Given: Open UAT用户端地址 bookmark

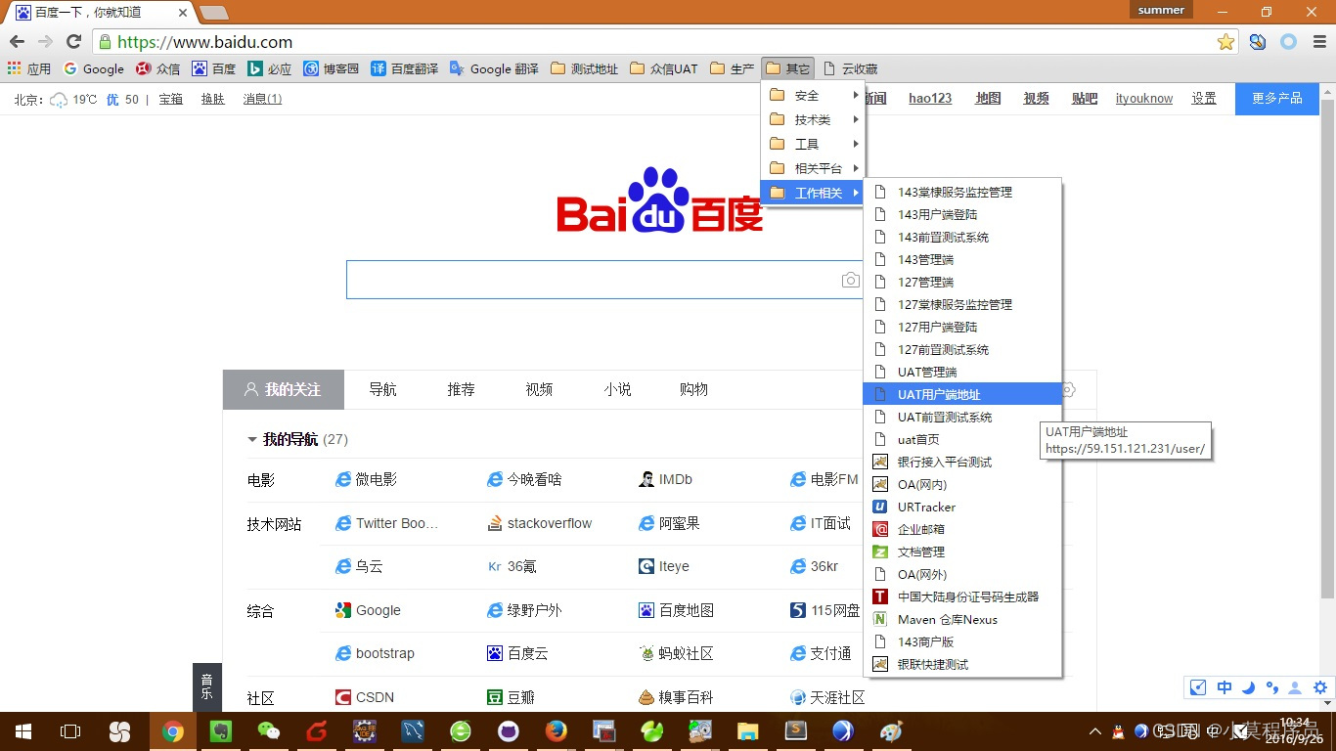Looking at the screenshot, I should 962,394.
